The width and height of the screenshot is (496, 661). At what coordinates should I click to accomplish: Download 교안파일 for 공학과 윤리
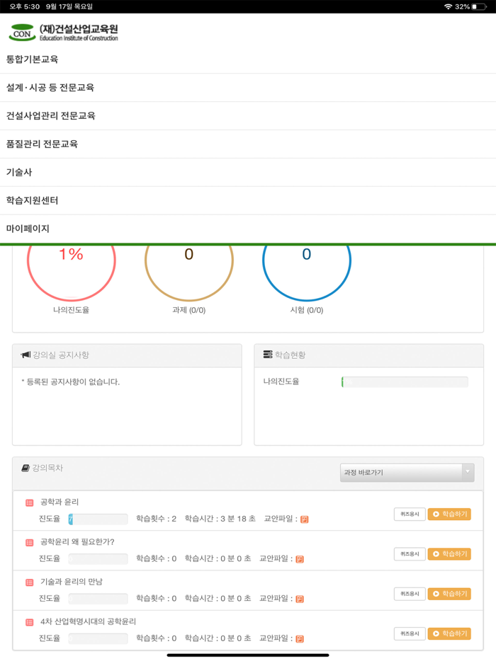[305, 519]
